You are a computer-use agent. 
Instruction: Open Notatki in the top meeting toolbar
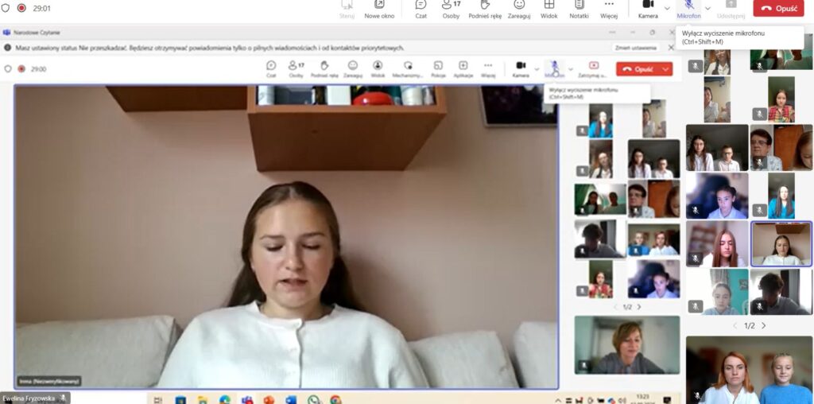point(579,8)
